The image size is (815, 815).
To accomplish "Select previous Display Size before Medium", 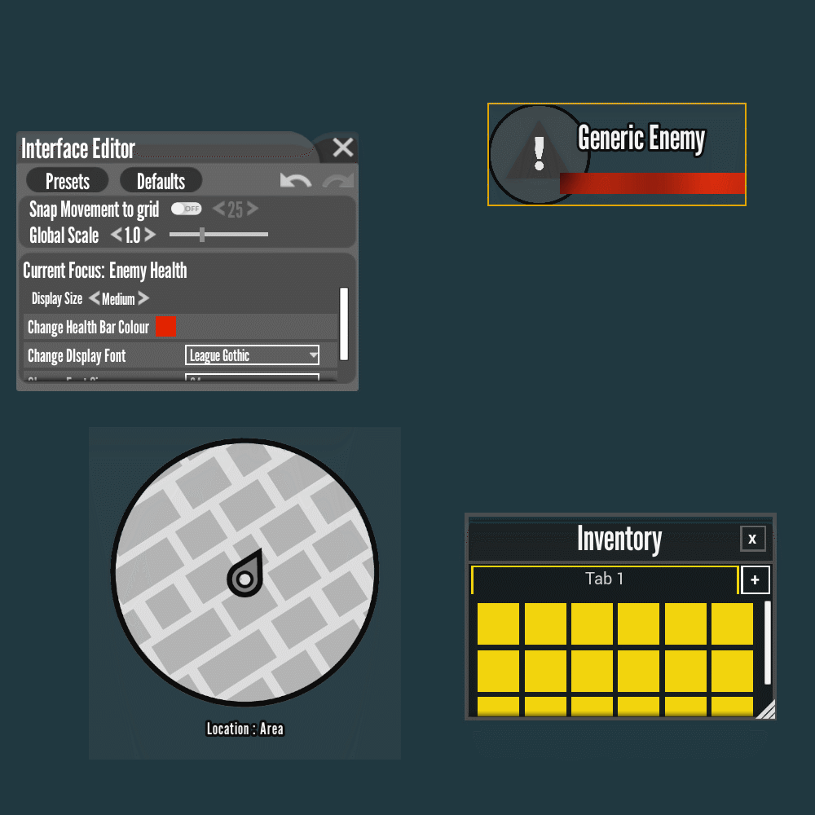I will [x=94, y=298].
